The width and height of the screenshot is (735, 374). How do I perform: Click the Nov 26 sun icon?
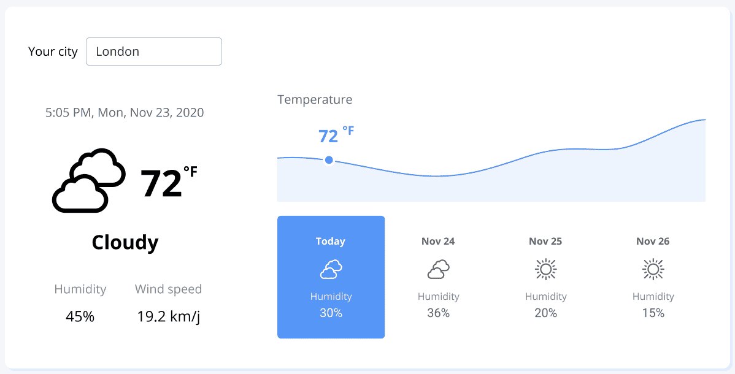point(653,270)
